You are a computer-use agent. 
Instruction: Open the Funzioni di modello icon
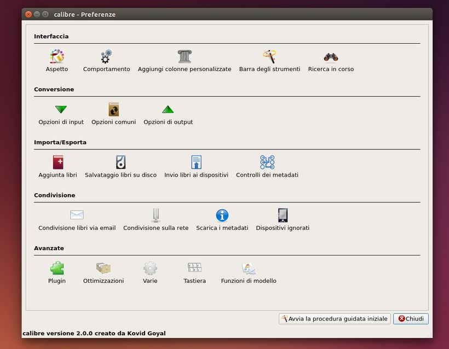(x=248, y=269)
